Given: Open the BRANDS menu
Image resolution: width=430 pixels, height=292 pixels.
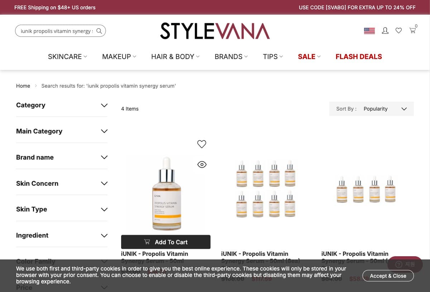Looking at the screenshot, I should coord(231,57).
